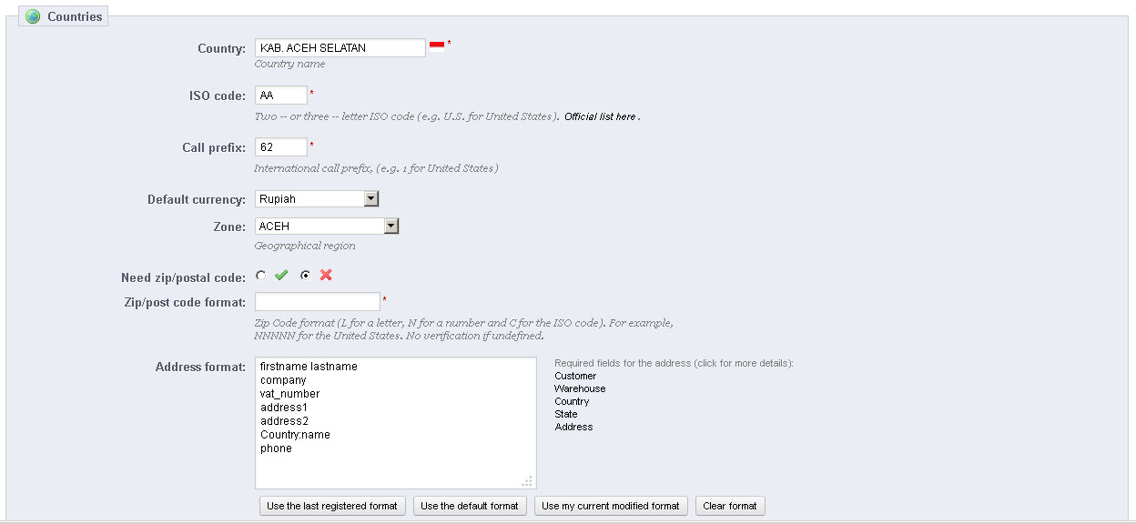Click the Zip/post code format field
The width and height of the screenshot is (1136, 524).
click(318, 301)
